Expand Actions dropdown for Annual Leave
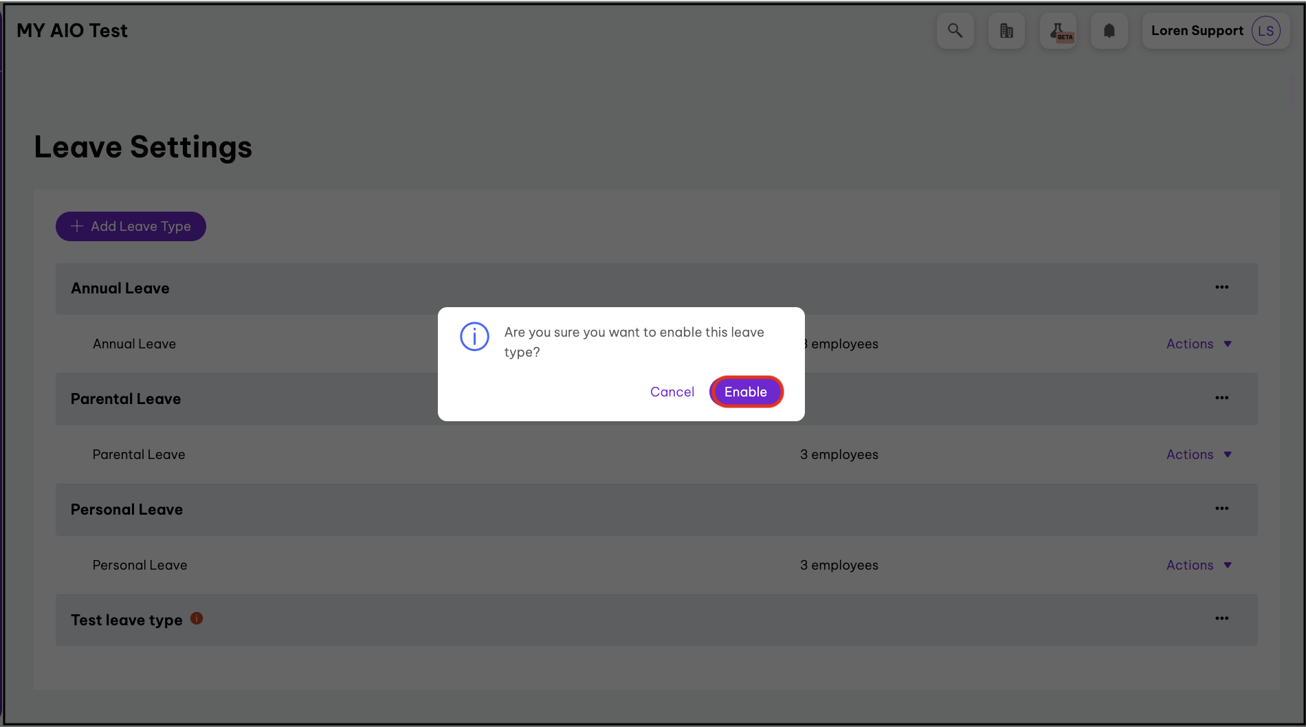Viewport: 1306px width, 727px height. coord(1198,344)
